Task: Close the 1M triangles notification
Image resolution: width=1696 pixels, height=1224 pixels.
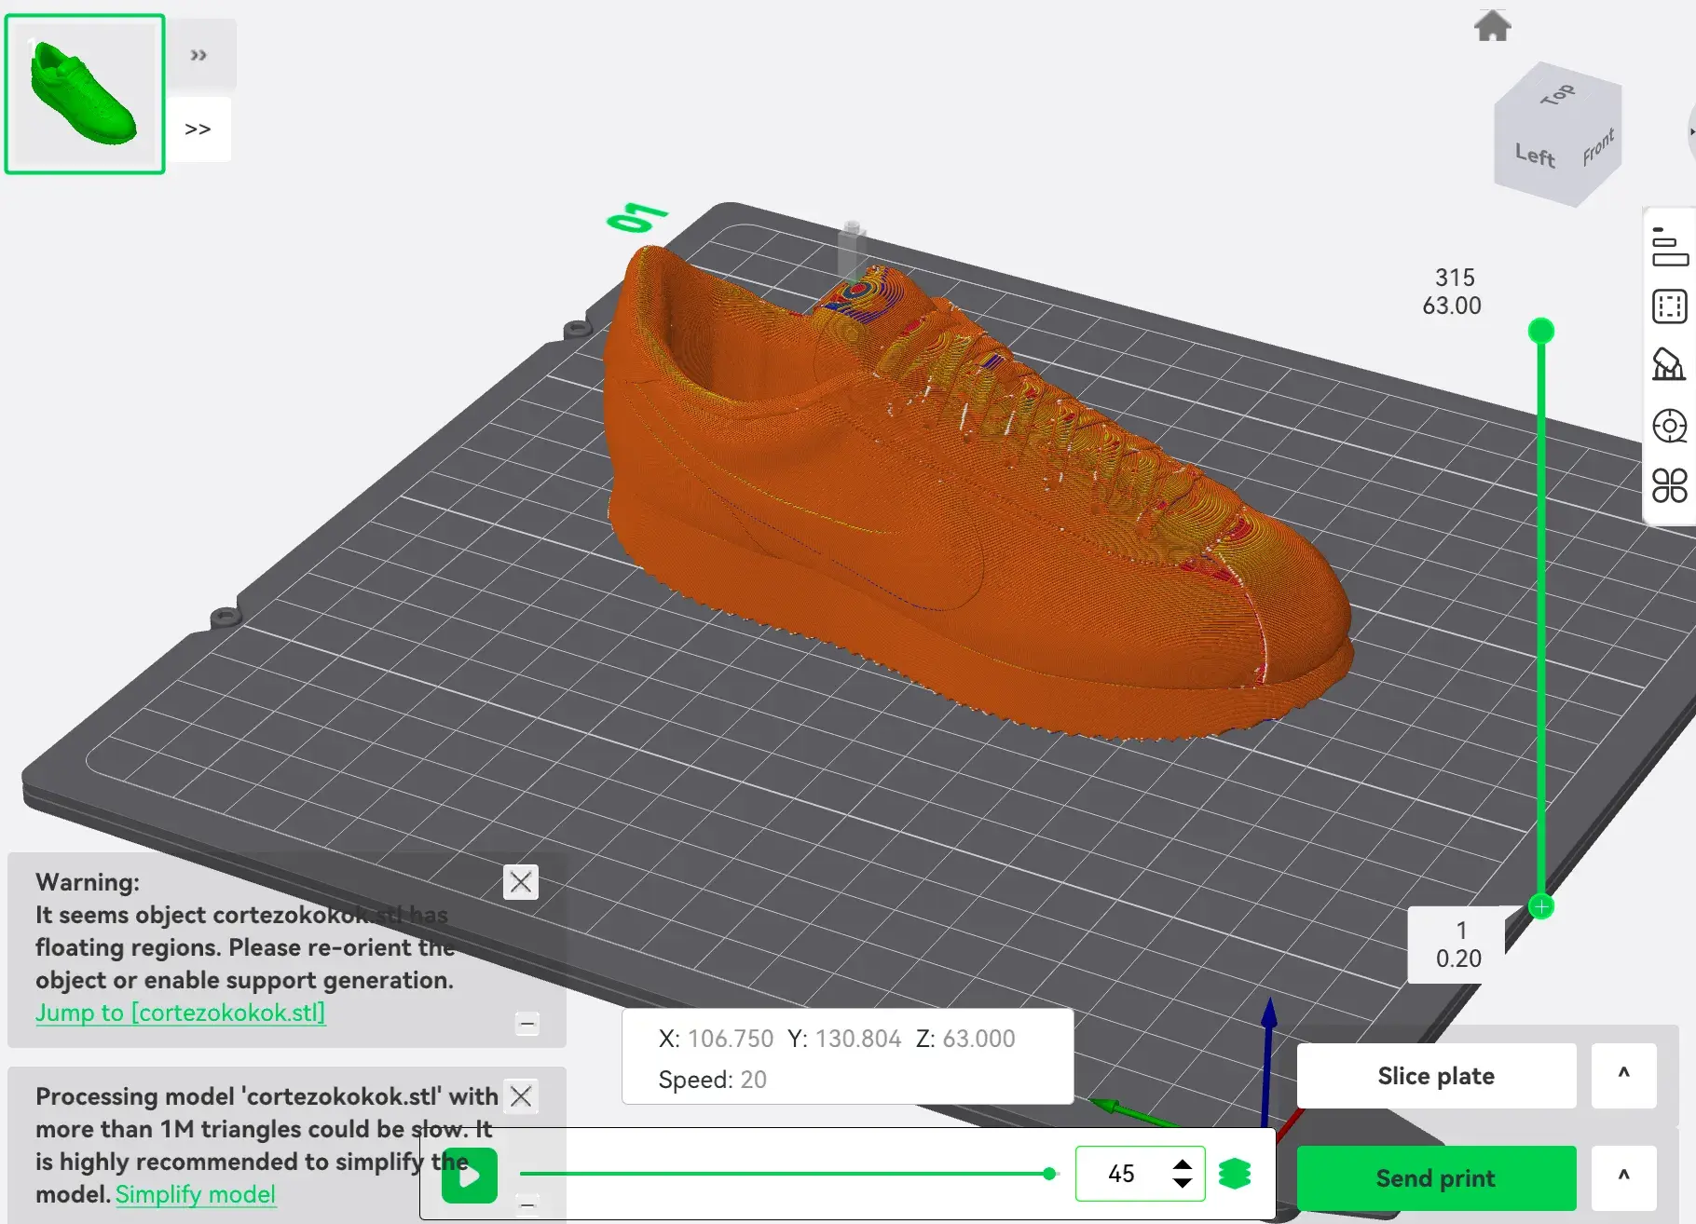Action: click(521, 1096)
